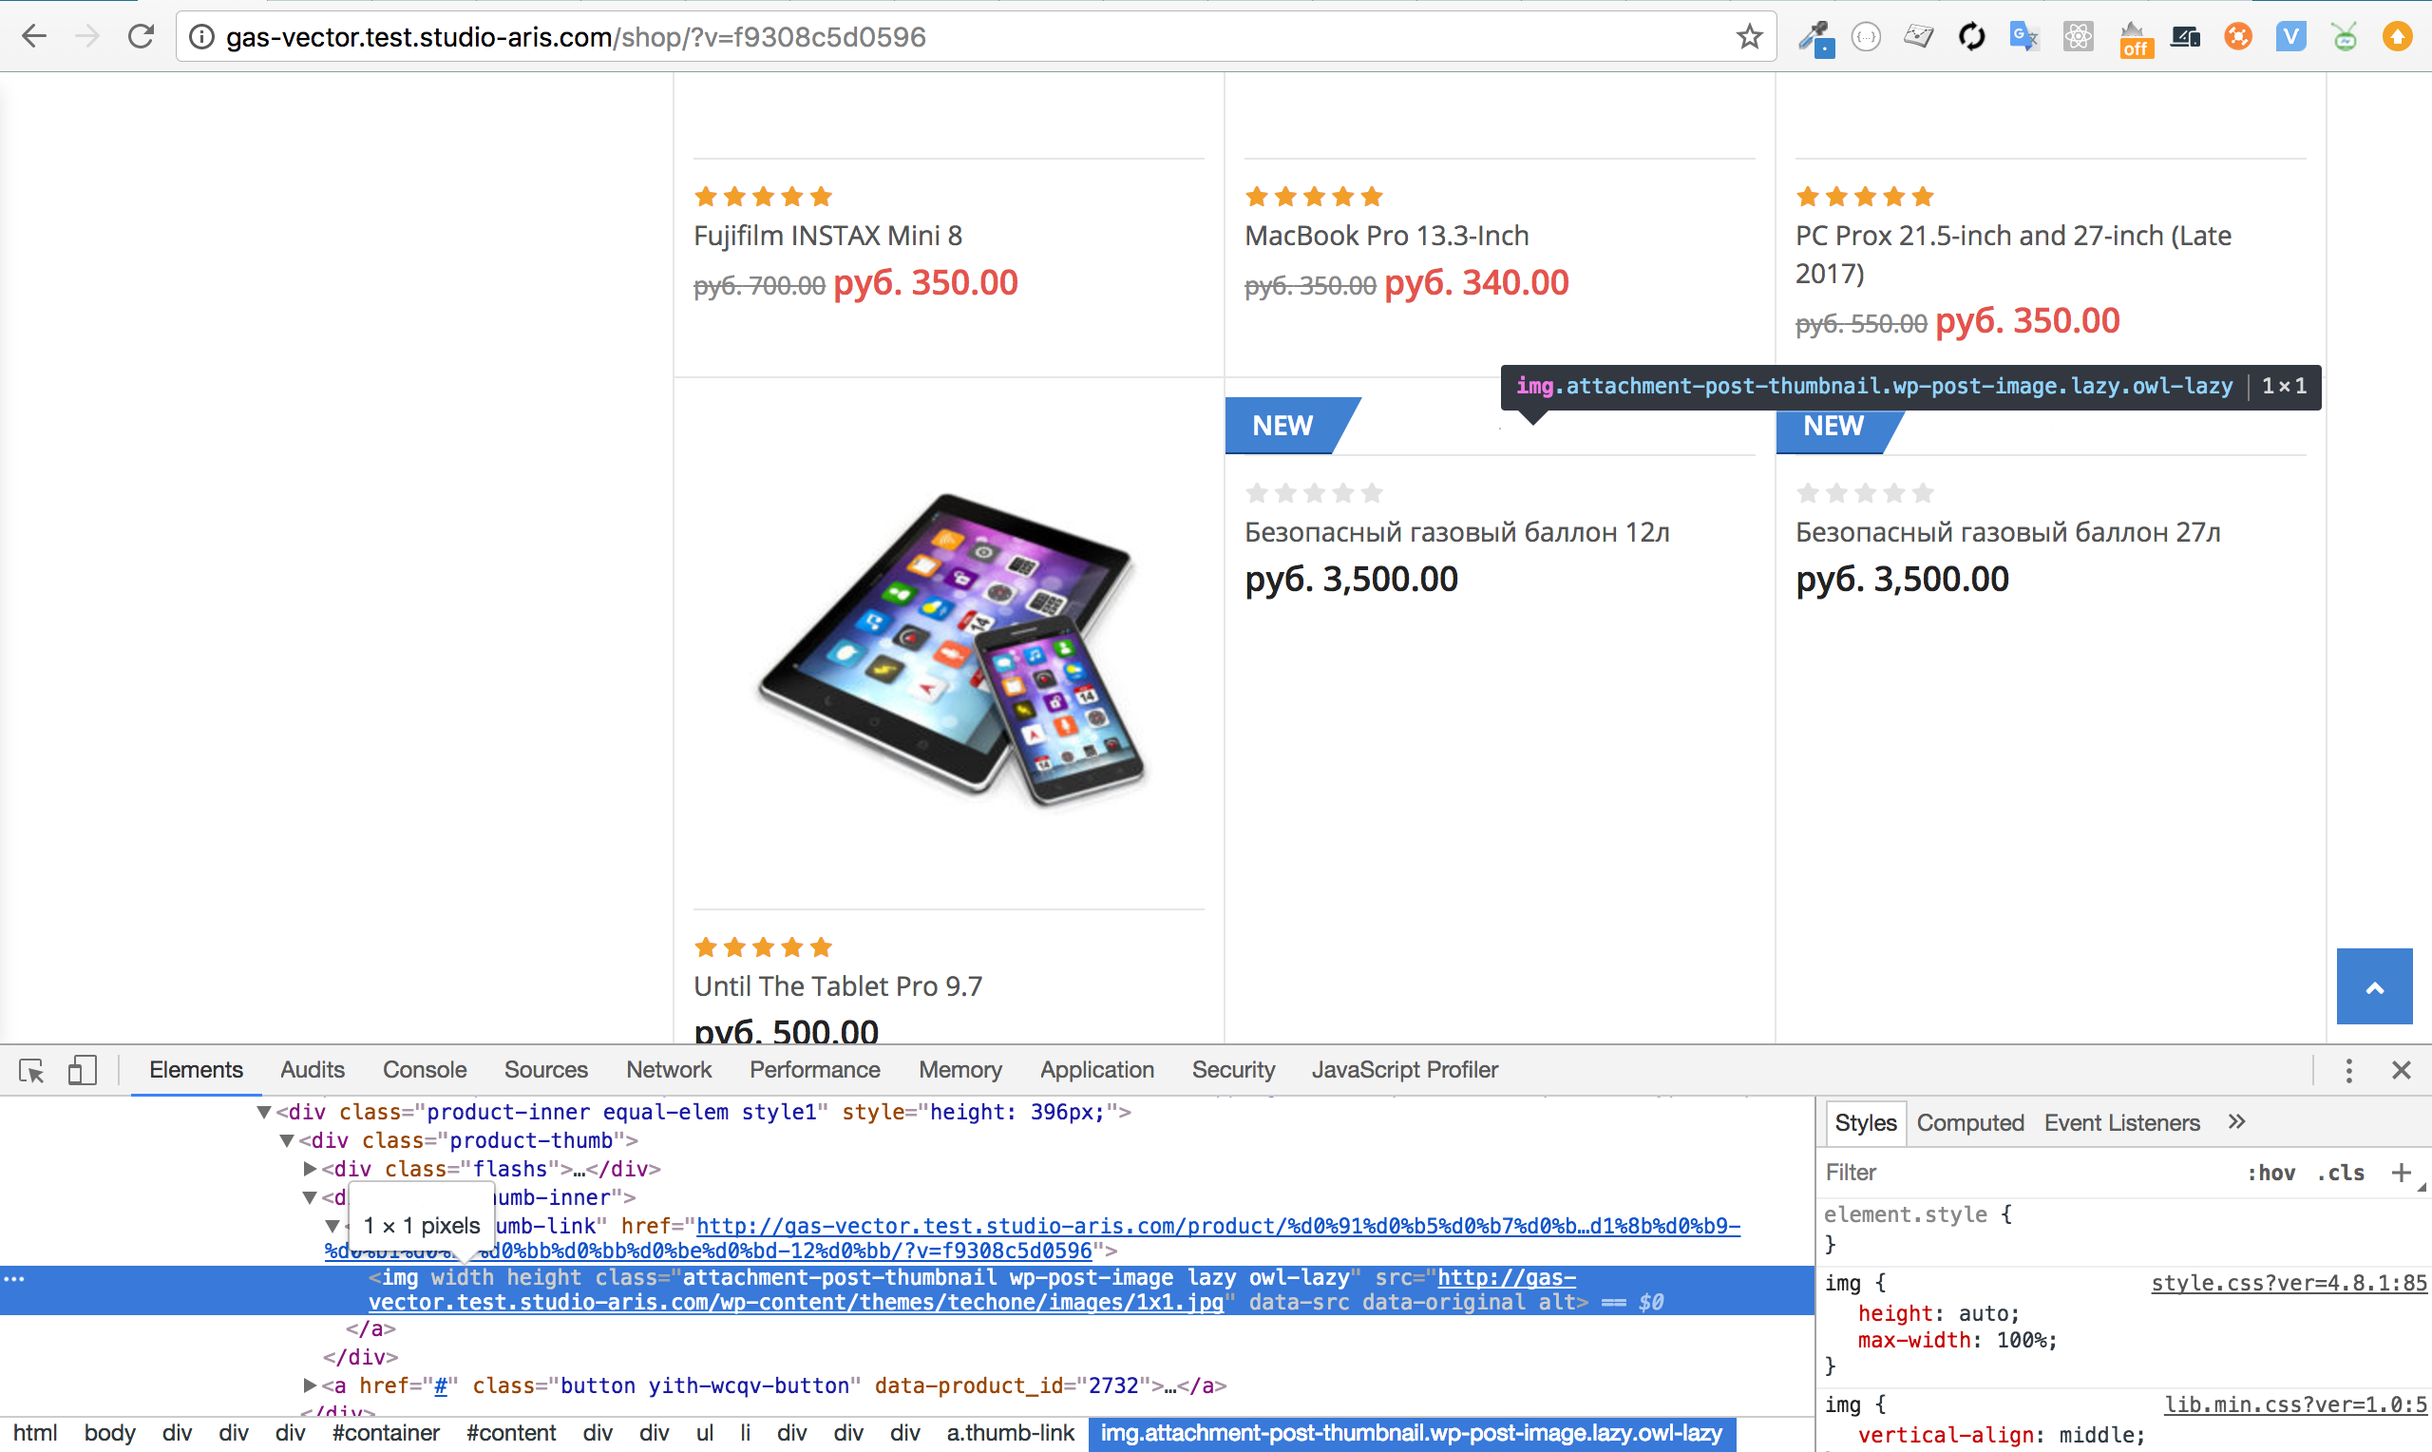Open the Google Translate extension

2023,37
